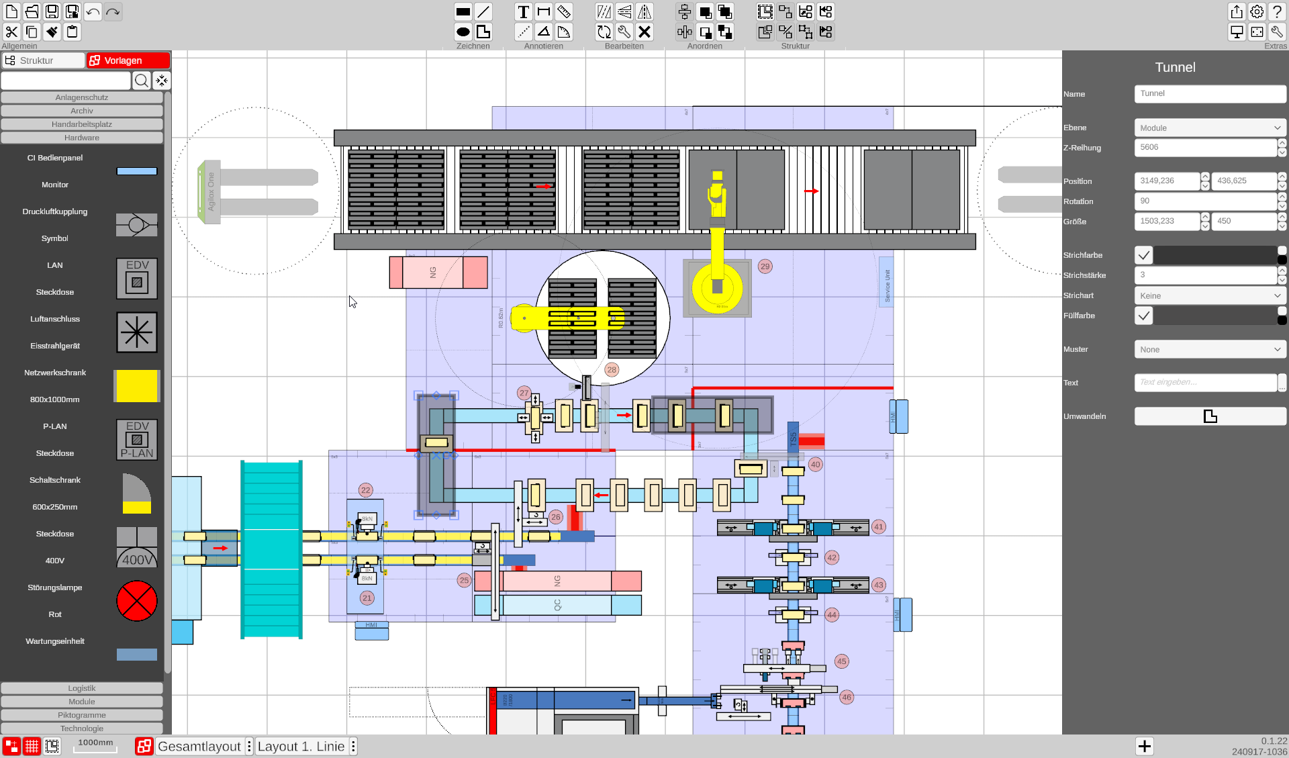This screenshot has height=758, width=1289.
Task: Open the Anlagenschutz template category
Action: click(82, 97)
